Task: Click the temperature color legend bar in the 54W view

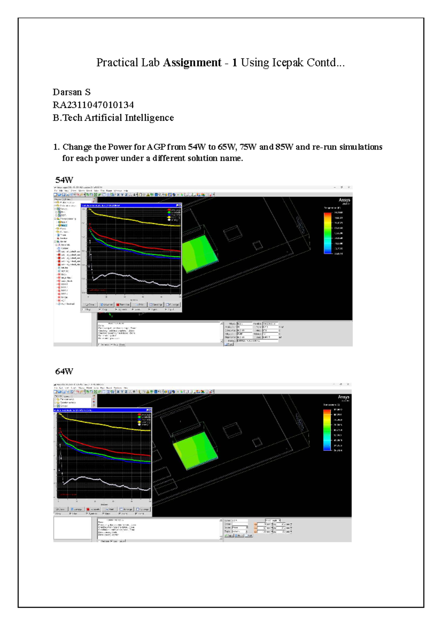Action: [x=327, y=233]
